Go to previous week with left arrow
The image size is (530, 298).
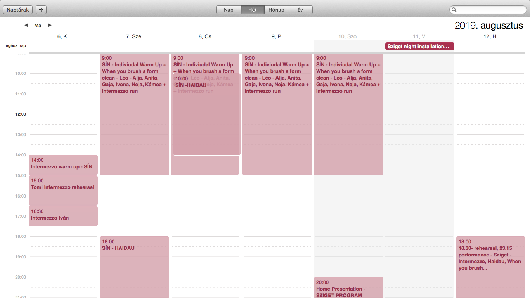pos(26,25)
